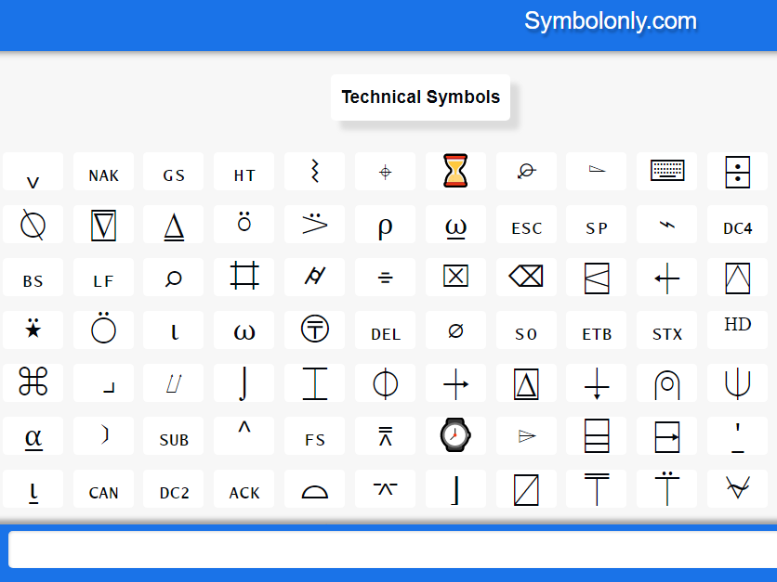Select the hourglass symbol
The image size is (777, 582).
tap(455, 171)
